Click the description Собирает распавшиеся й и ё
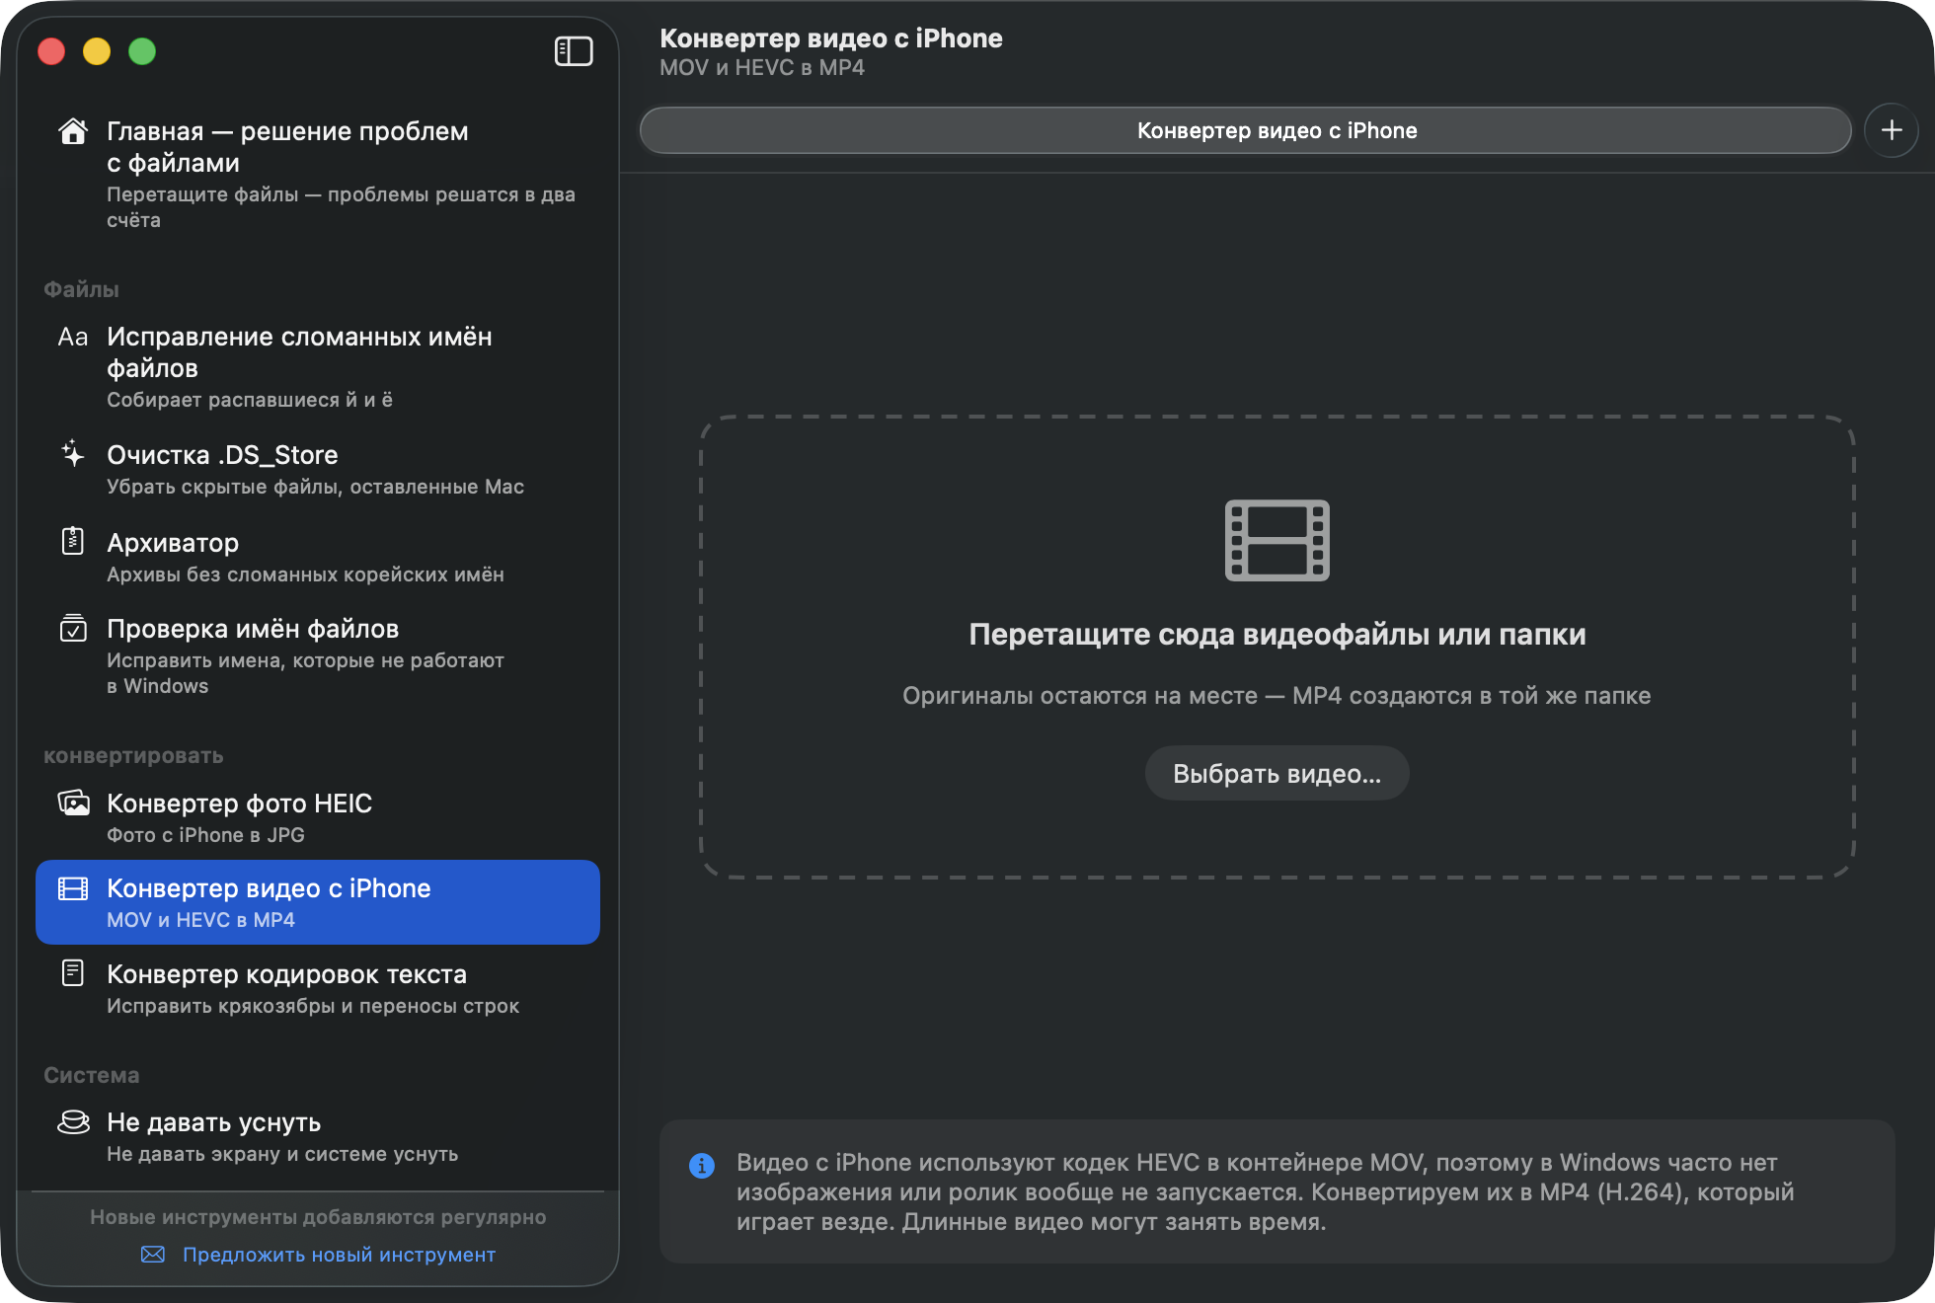The height and width of the screenshot is (1303, 1935). (250, 400)
